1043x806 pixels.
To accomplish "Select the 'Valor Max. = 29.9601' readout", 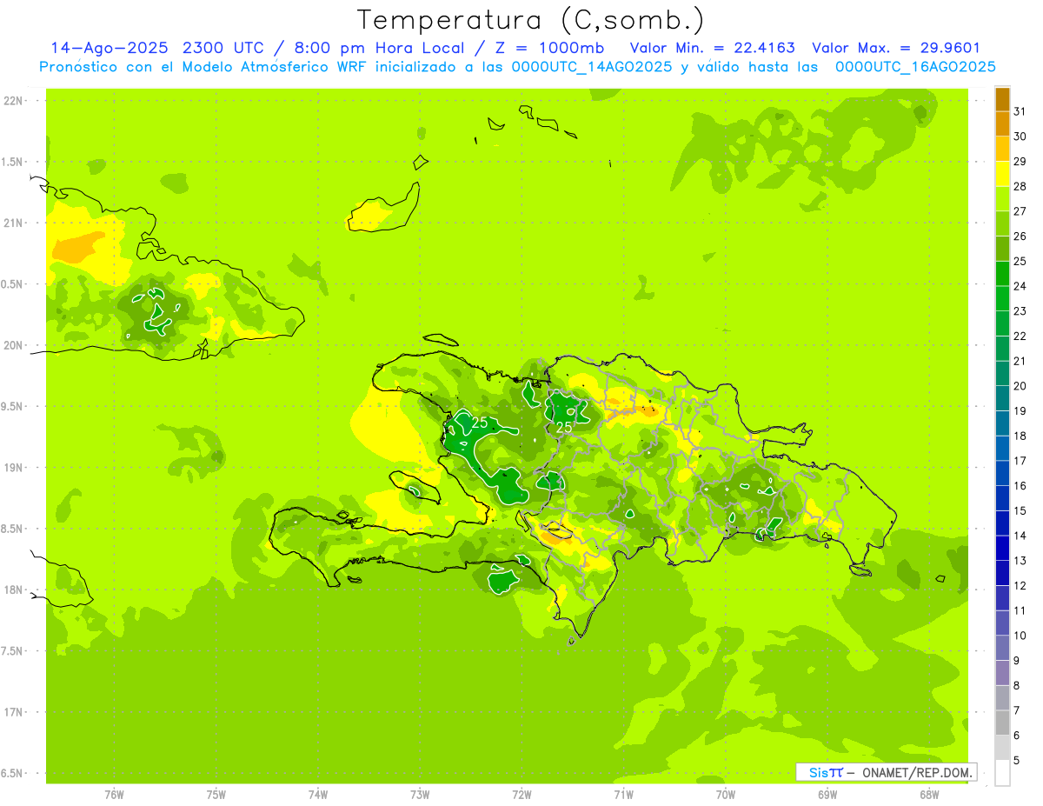I will coord(896,48).
